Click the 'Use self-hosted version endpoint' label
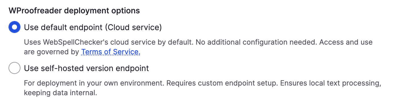Viewport: 402px width, 108px height. coord(86,68)
